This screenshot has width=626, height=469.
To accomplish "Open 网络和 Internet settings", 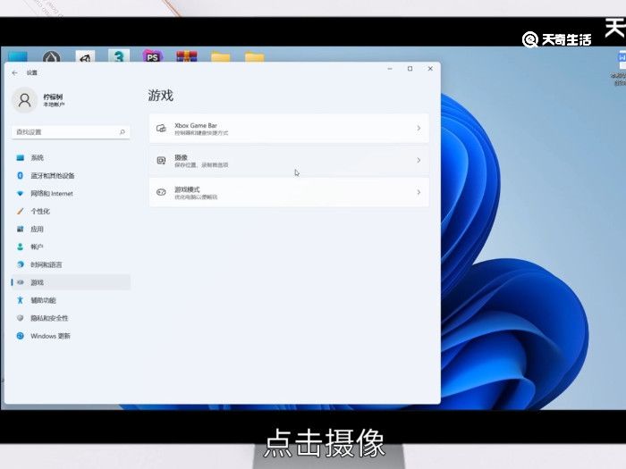I will coord(71,194).
